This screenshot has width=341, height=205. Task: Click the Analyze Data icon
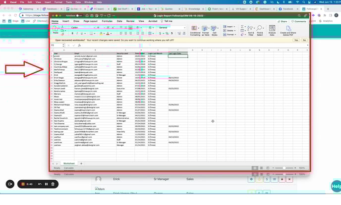[272, 31]
